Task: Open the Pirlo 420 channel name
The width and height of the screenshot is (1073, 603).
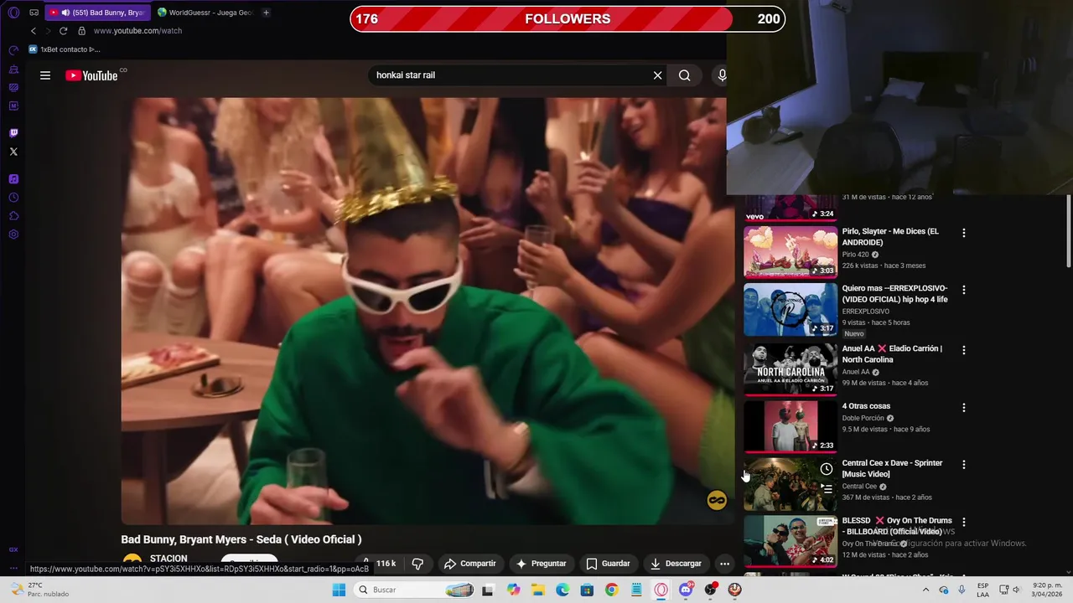Action: click(x=856, y=255)
